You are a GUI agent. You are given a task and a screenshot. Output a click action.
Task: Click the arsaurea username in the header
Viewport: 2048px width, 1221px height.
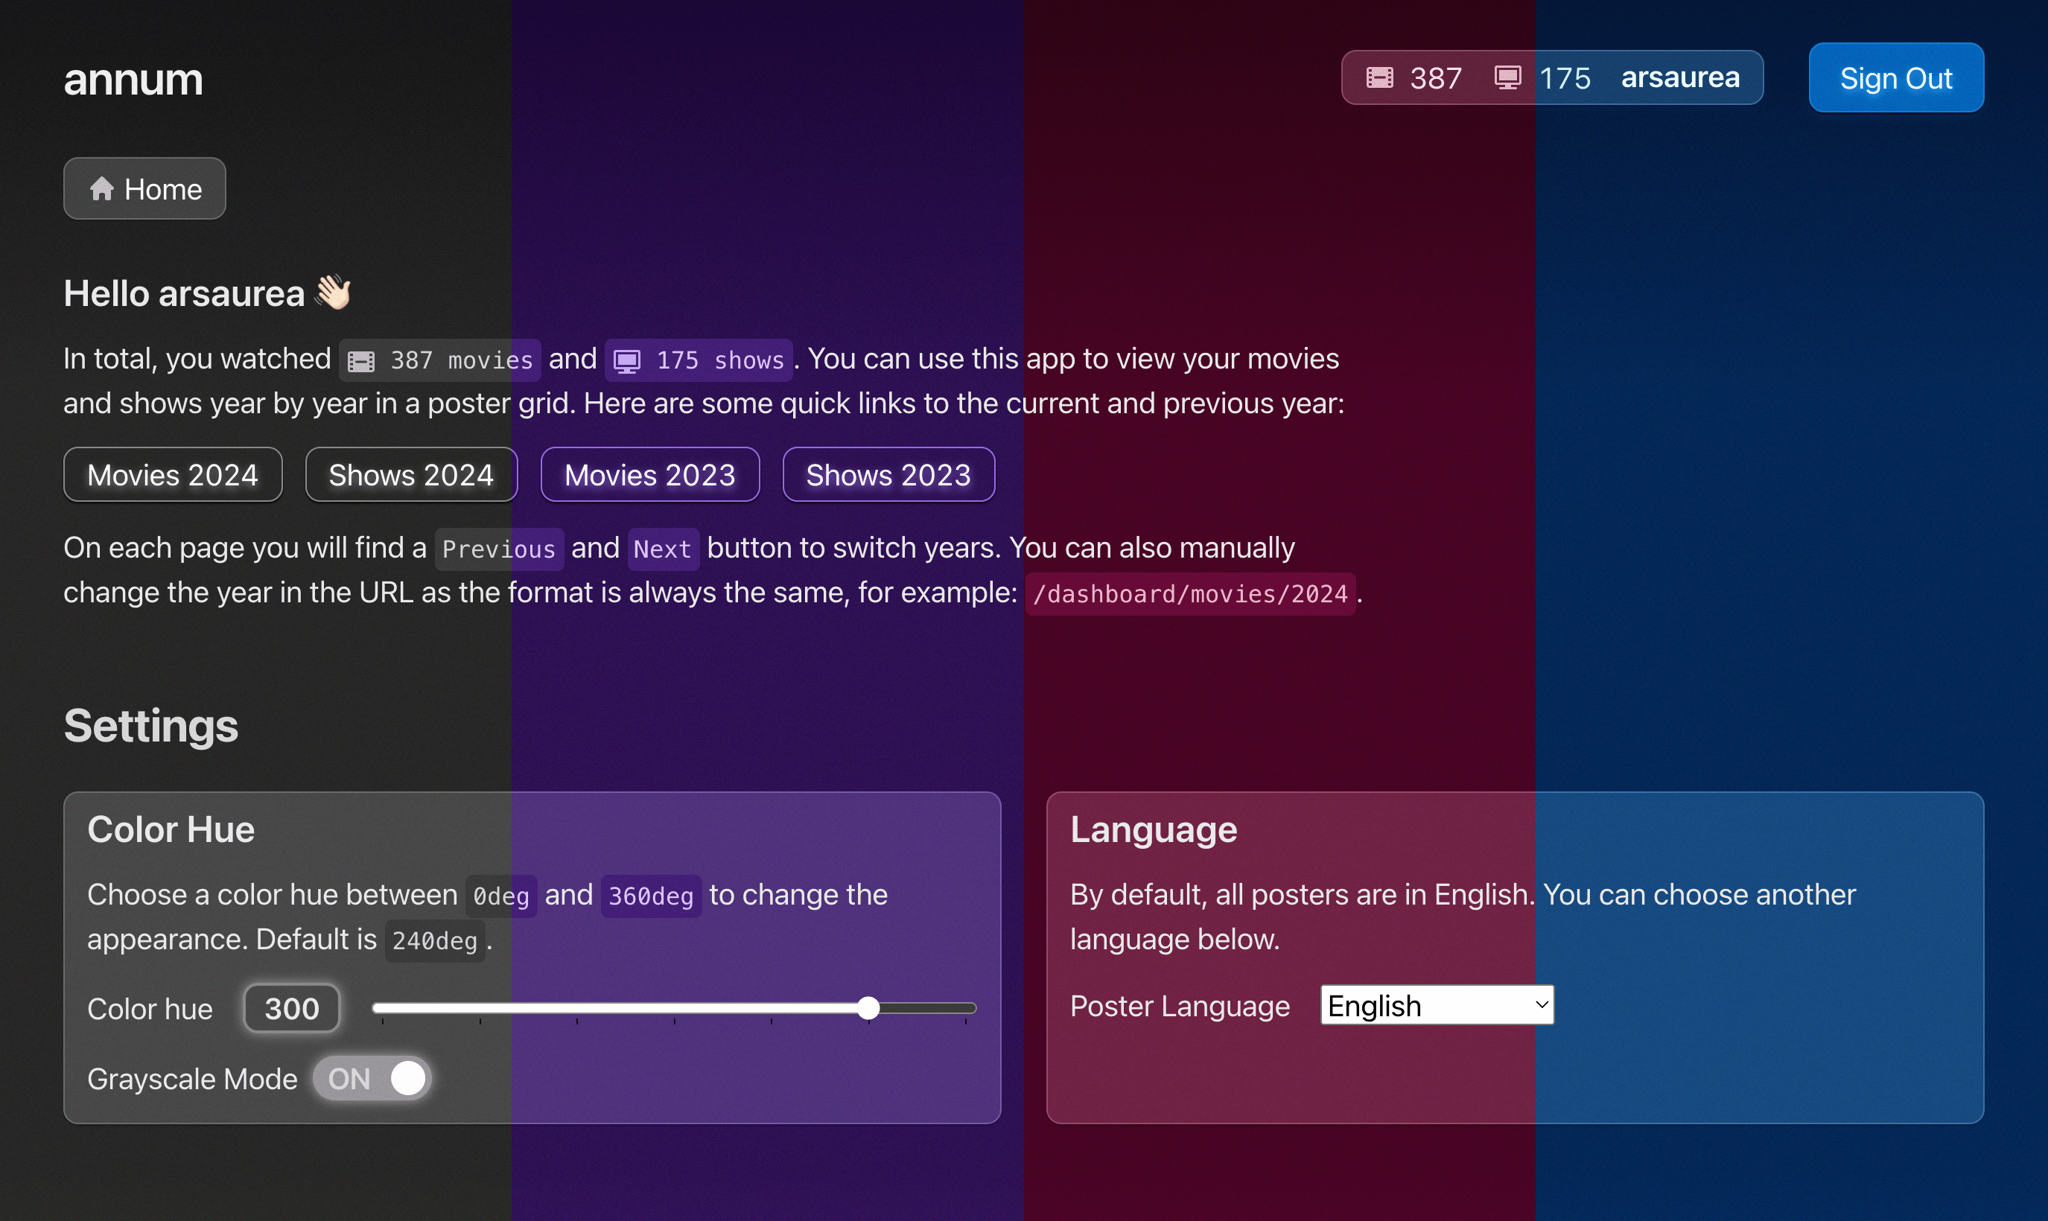pos(1681,77)
